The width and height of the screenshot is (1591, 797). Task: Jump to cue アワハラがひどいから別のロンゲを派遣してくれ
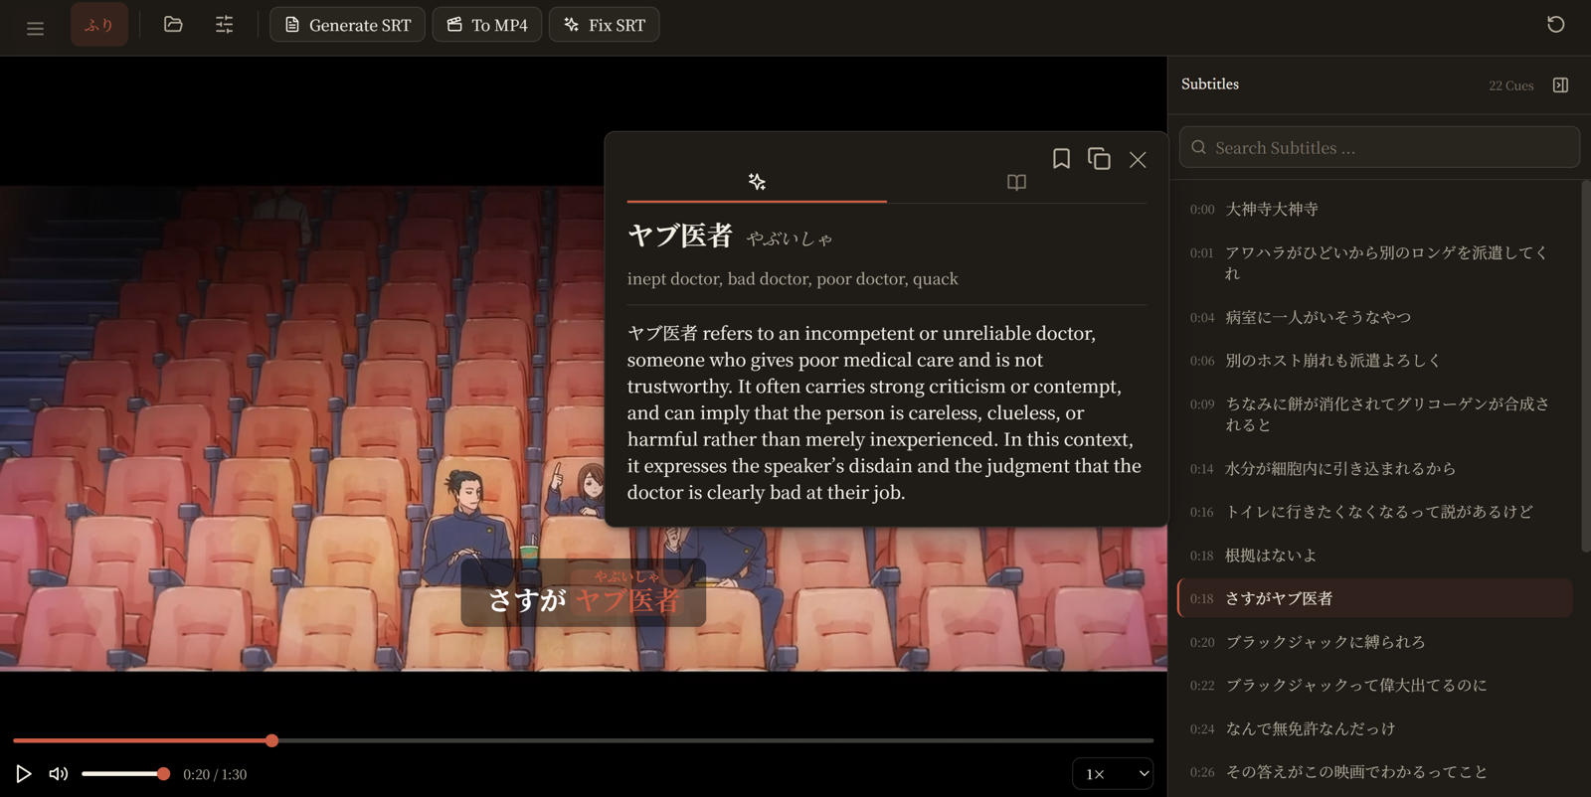pos(1374,263)
